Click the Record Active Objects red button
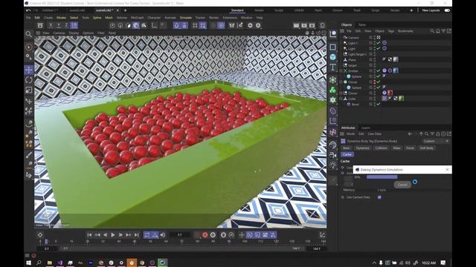The width and height of the screenshot is (476, 267). click(205, 235)
